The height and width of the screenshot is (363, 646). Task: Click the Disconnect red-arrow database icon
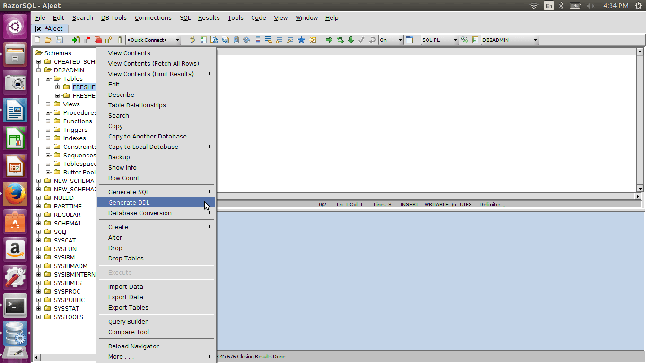pos(87,40)
